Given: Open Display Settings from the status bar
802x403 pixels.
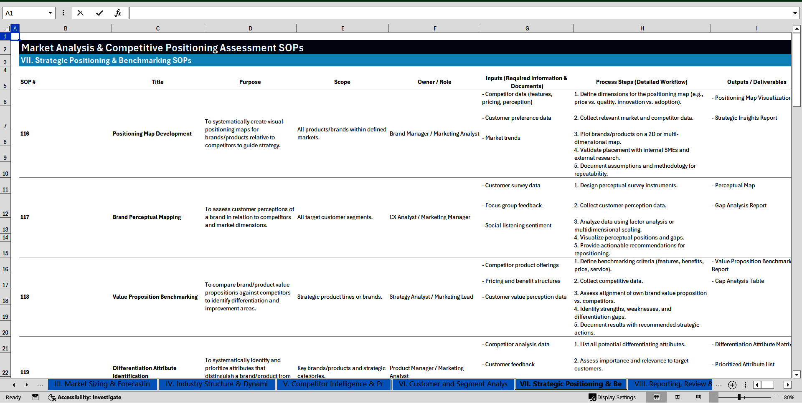Looking at the screenshot, I should (x=612, y=398).
